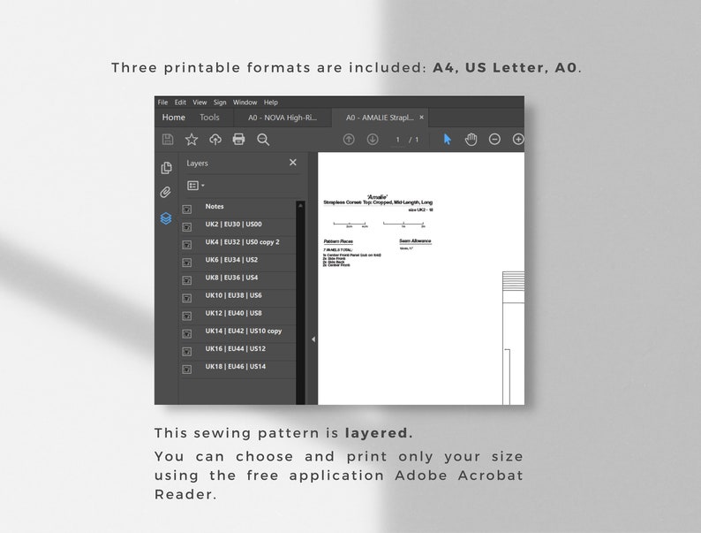Open the Sign menu
Image resolution: width=701 pixels, height=533 pixels.
point(220,103)
